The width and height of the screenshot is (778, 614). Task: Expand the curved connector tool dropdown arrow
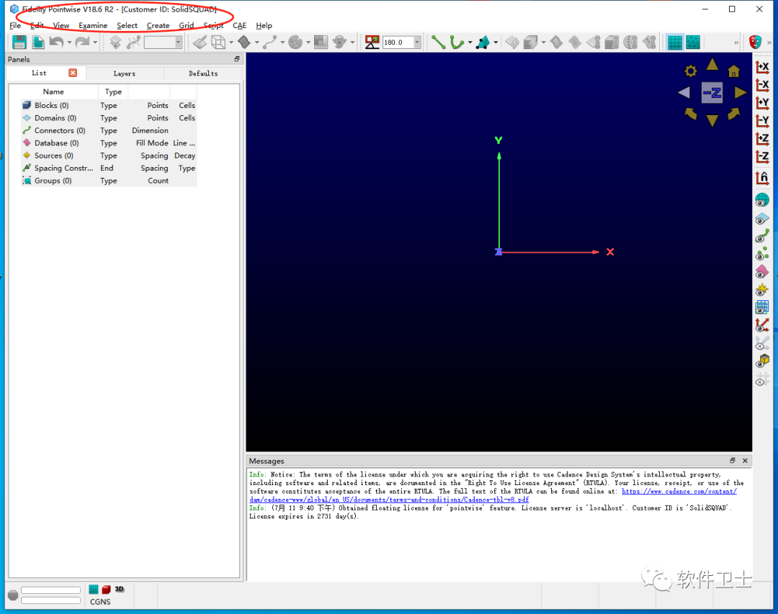[x=470, y=42]
